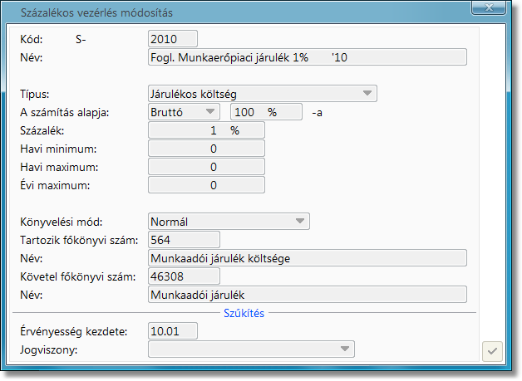Close the Százalékos vezérlés módosítás dialog
This screenshot has height=381, width=522.
pyautogui.click(x=489, y=8)
